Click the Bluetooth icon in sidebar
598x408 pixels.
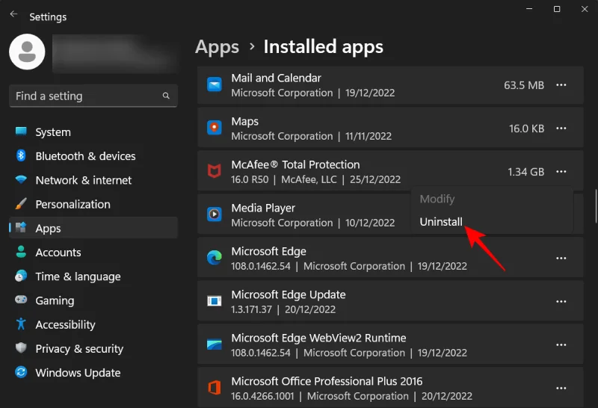coord(21,155)
